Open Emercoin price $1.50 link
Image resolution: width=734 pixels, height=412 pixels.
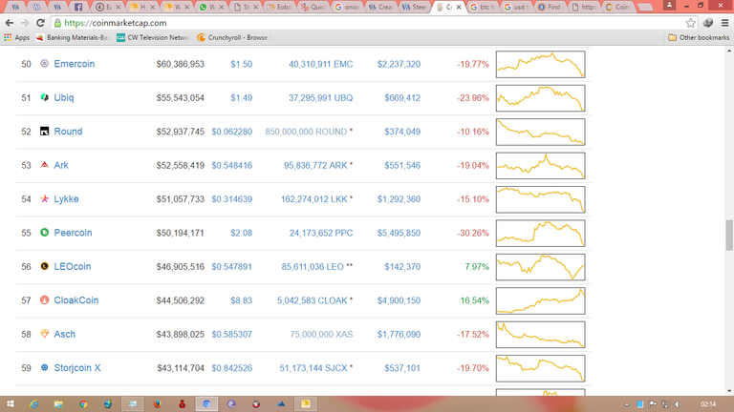tap(241, 64)
